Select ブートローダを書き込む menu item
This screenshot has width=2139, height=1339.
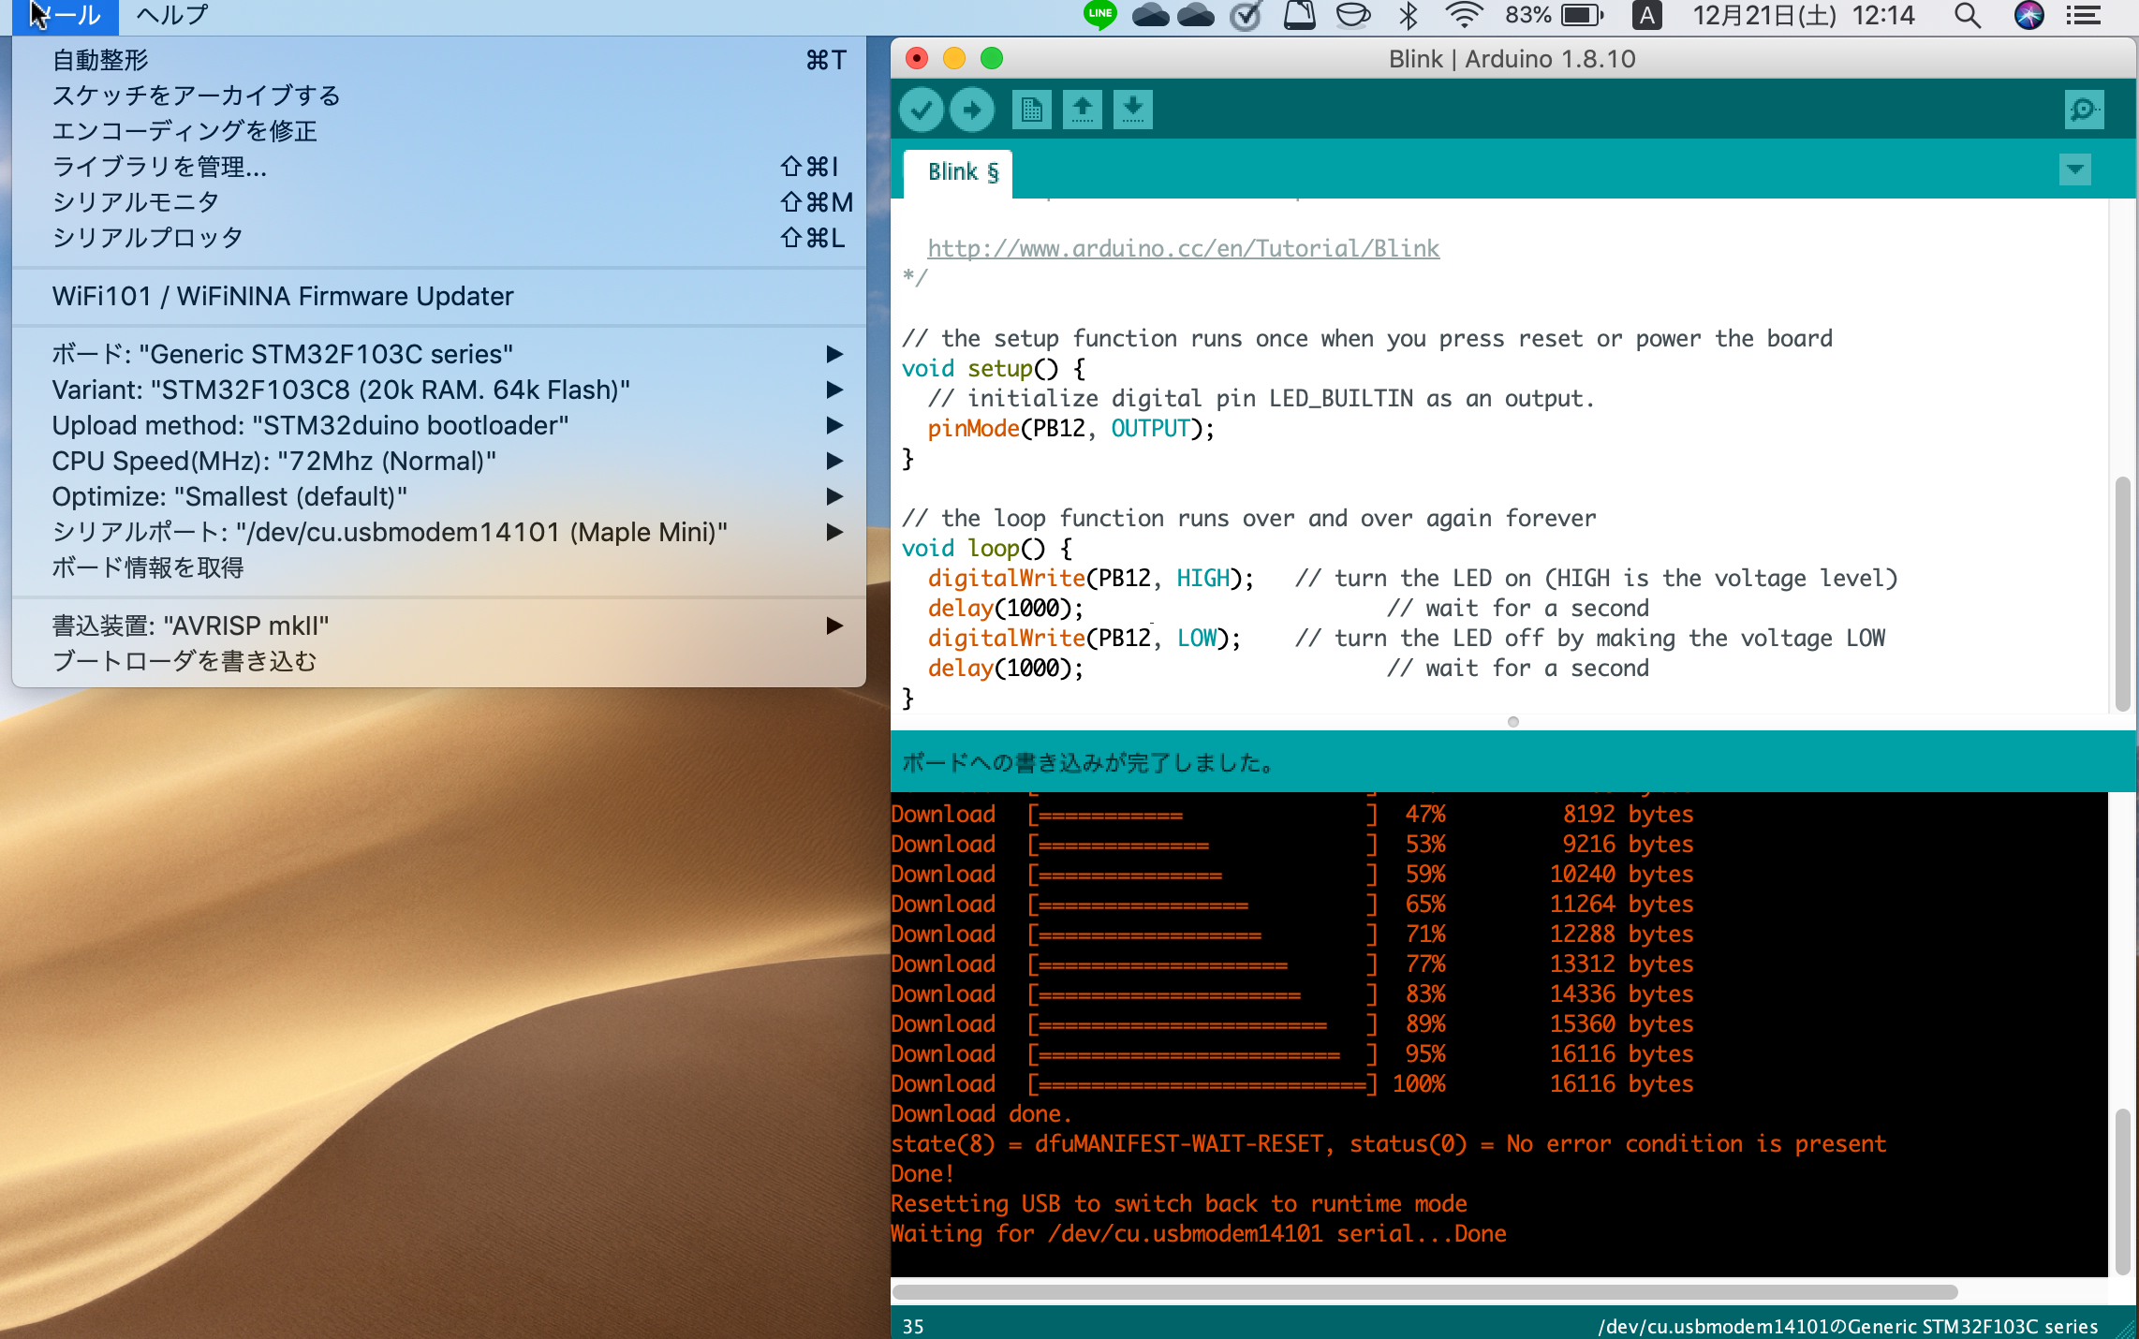439,661
